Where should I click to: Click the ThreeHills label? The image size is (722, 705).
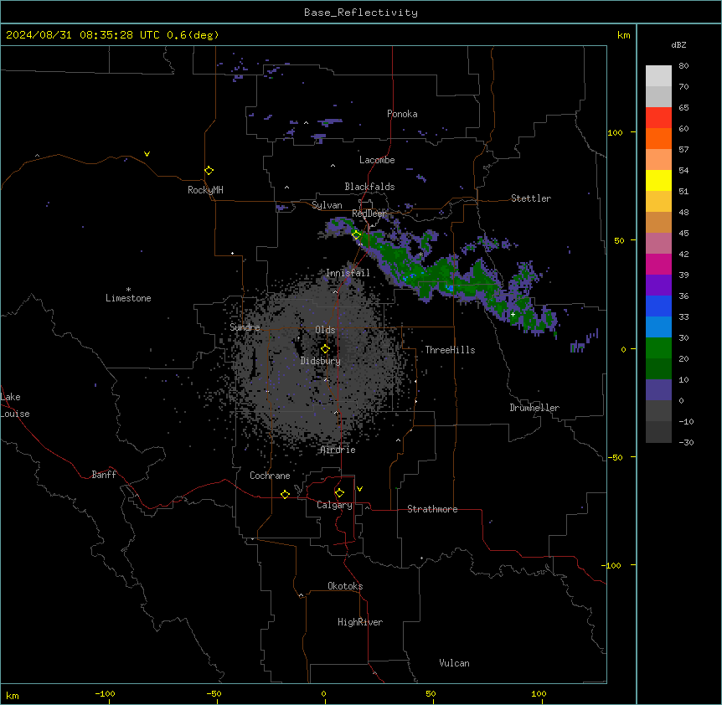tap(450, 350)
